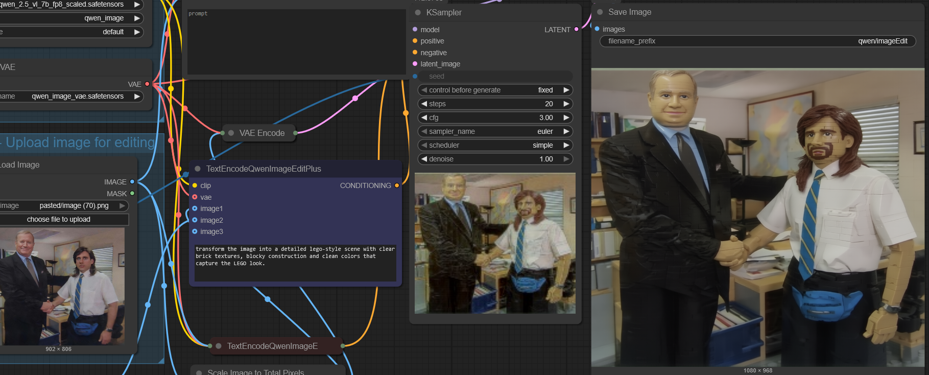Click the control before generate value fixed

(x=545, y=90)
